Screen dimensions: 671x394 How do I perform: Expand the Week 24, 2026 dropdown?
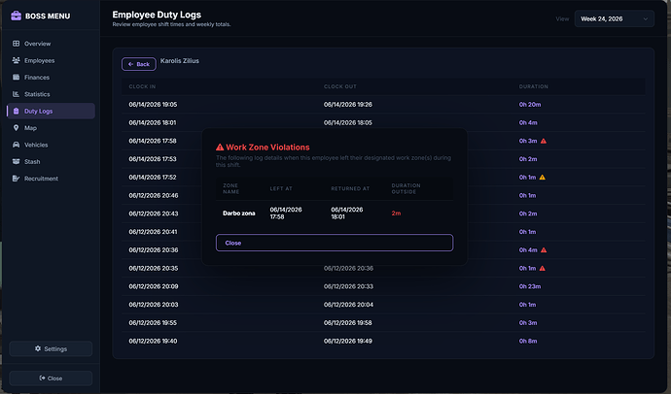[x=614, y=18]
